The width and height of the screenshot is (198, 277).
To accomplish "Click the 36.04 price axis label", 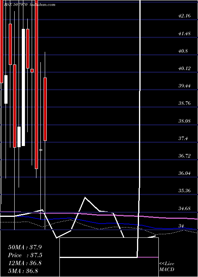I will tap(185, 173).
